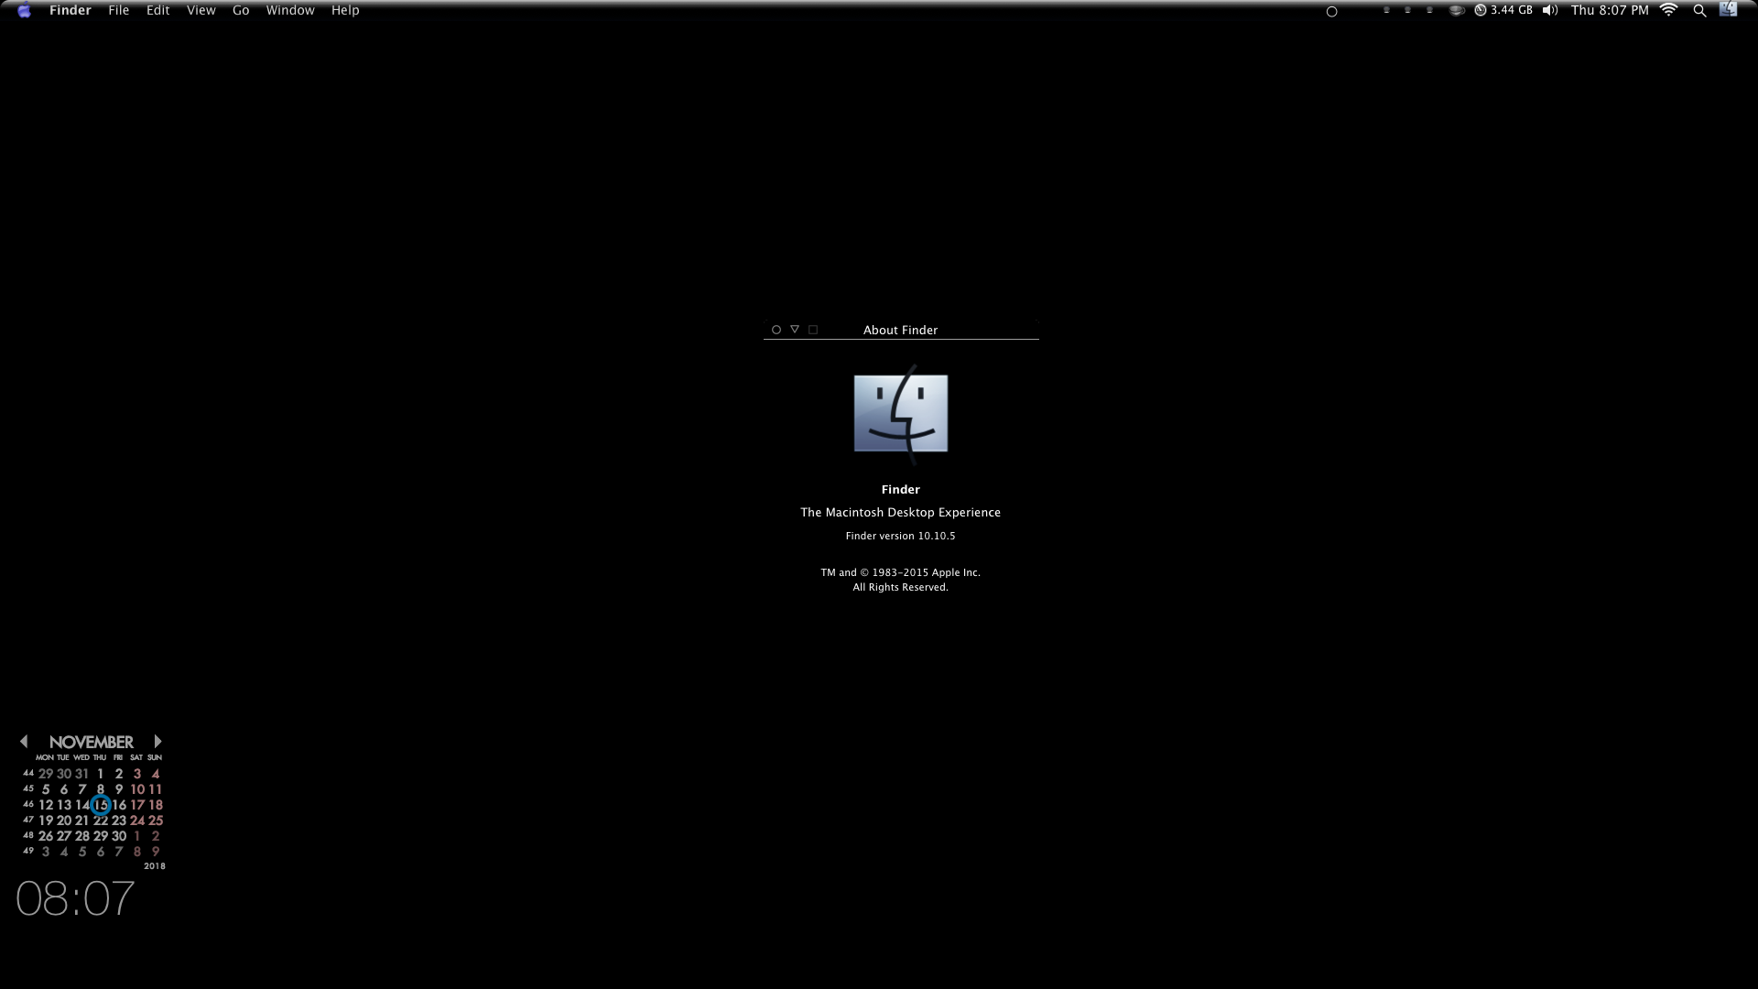
Task: Go to next month in calendar widget
Action: pos(157,741)
